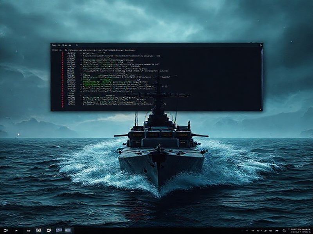
Task: Close the dark terminal window
Action: click(261, 45)
